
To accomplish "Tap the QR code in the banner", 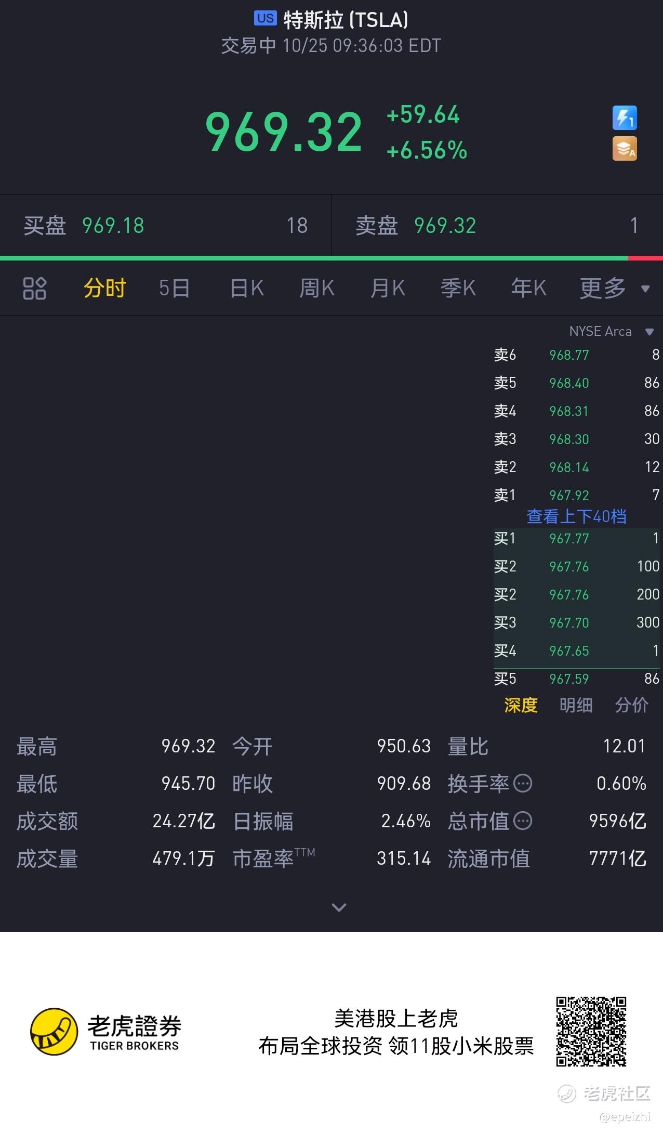I will [x=591, y=1032].
